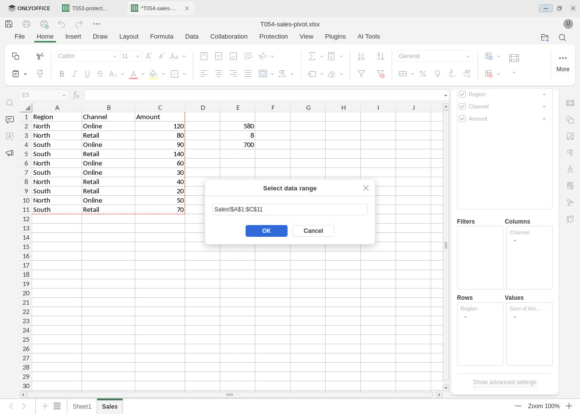Click the Wrap text icon
This screenshot has width=580, height=414.
pyautogui.click(x=248, y=56)
